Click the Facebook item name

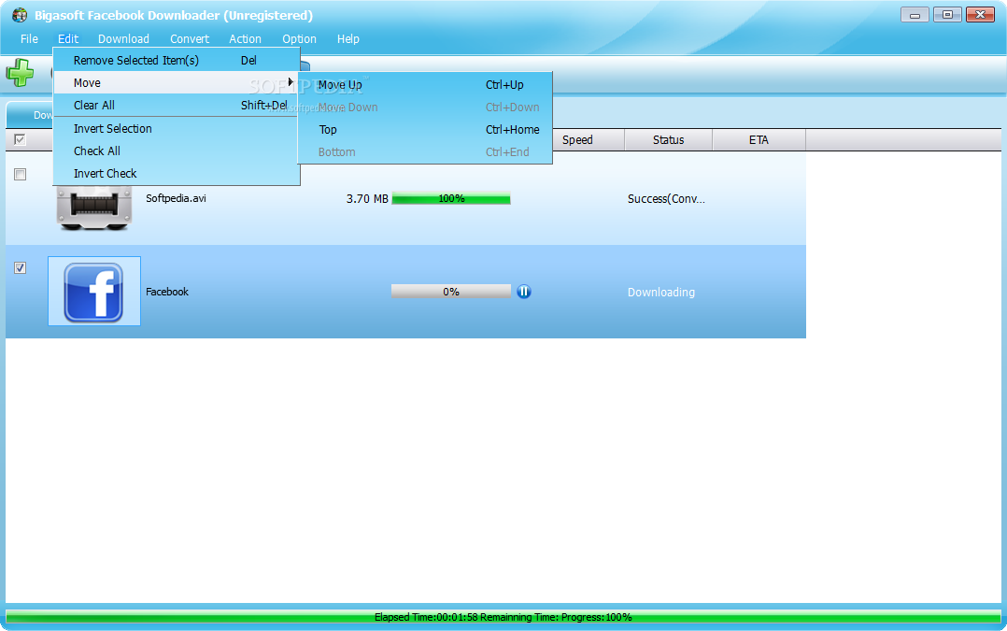tap(167, 292)
